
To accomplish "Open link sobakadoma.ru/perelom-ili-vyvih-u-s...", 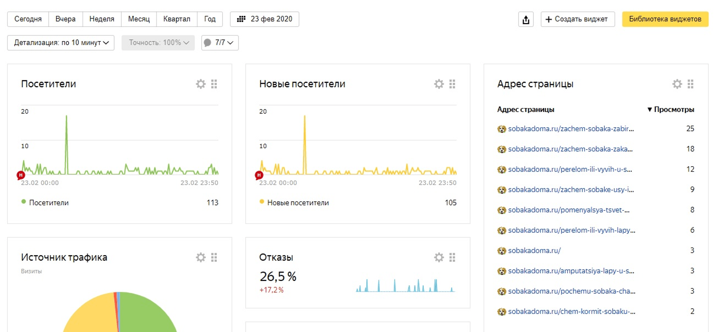I will coord(570,169).
